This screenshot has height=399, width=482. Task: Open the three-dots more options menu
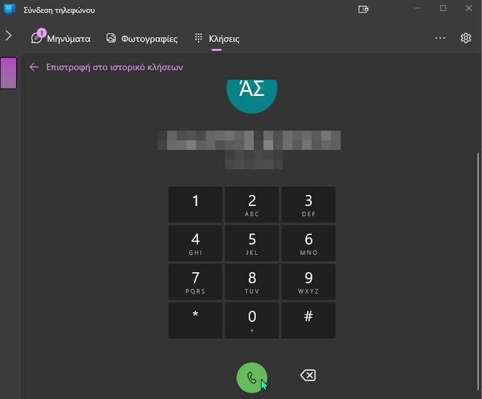(440, 38)
